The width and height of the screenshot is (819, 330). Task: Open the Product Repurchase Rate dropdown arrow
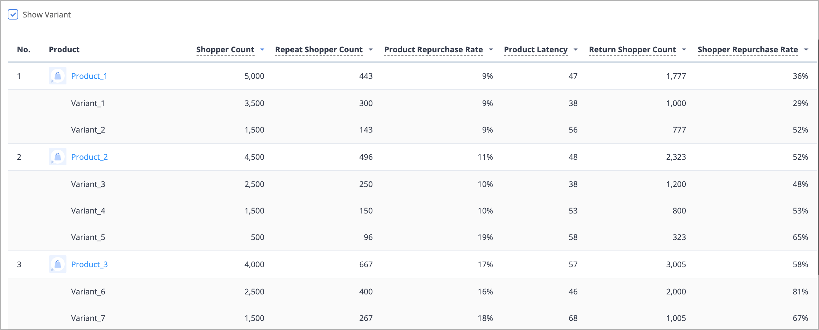491,50
